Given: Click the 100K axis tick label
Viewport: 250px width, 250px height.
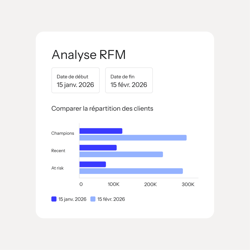Looking at the screenshot, I should tap(113, 184).
